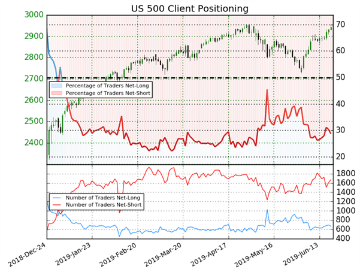
Task: Click the 1200 traders axis label
Action: coord(346,201)
